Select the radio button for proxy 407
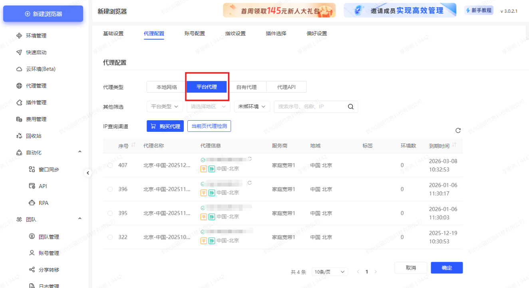Image resolution: width=529 pixels, height=288 pixels. (110, 165)
